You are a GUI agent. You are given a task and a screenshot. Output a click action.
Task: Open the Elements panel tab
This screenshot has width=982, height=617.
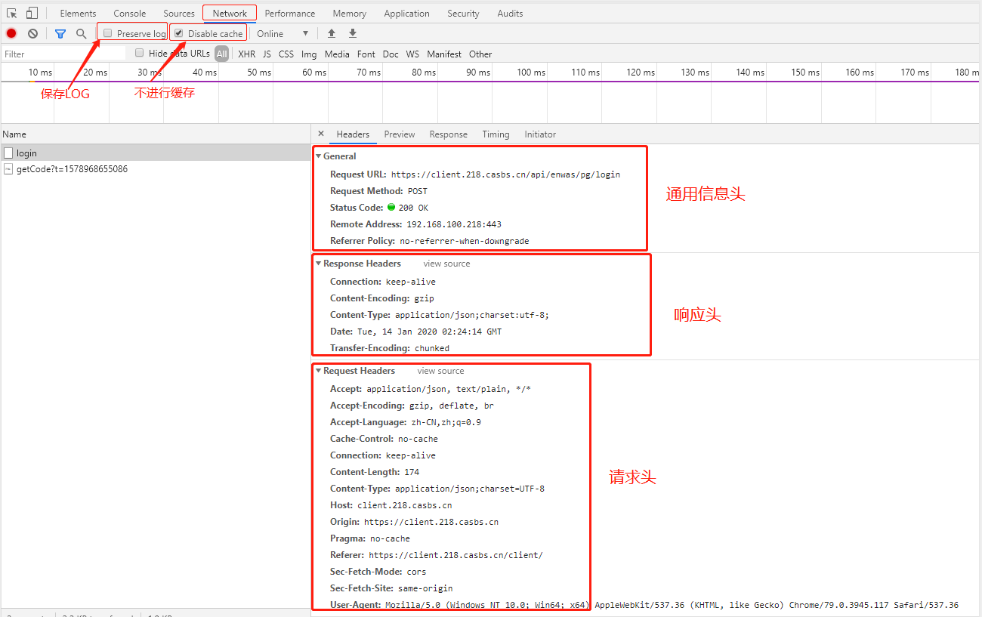click(x=78, y=13)
